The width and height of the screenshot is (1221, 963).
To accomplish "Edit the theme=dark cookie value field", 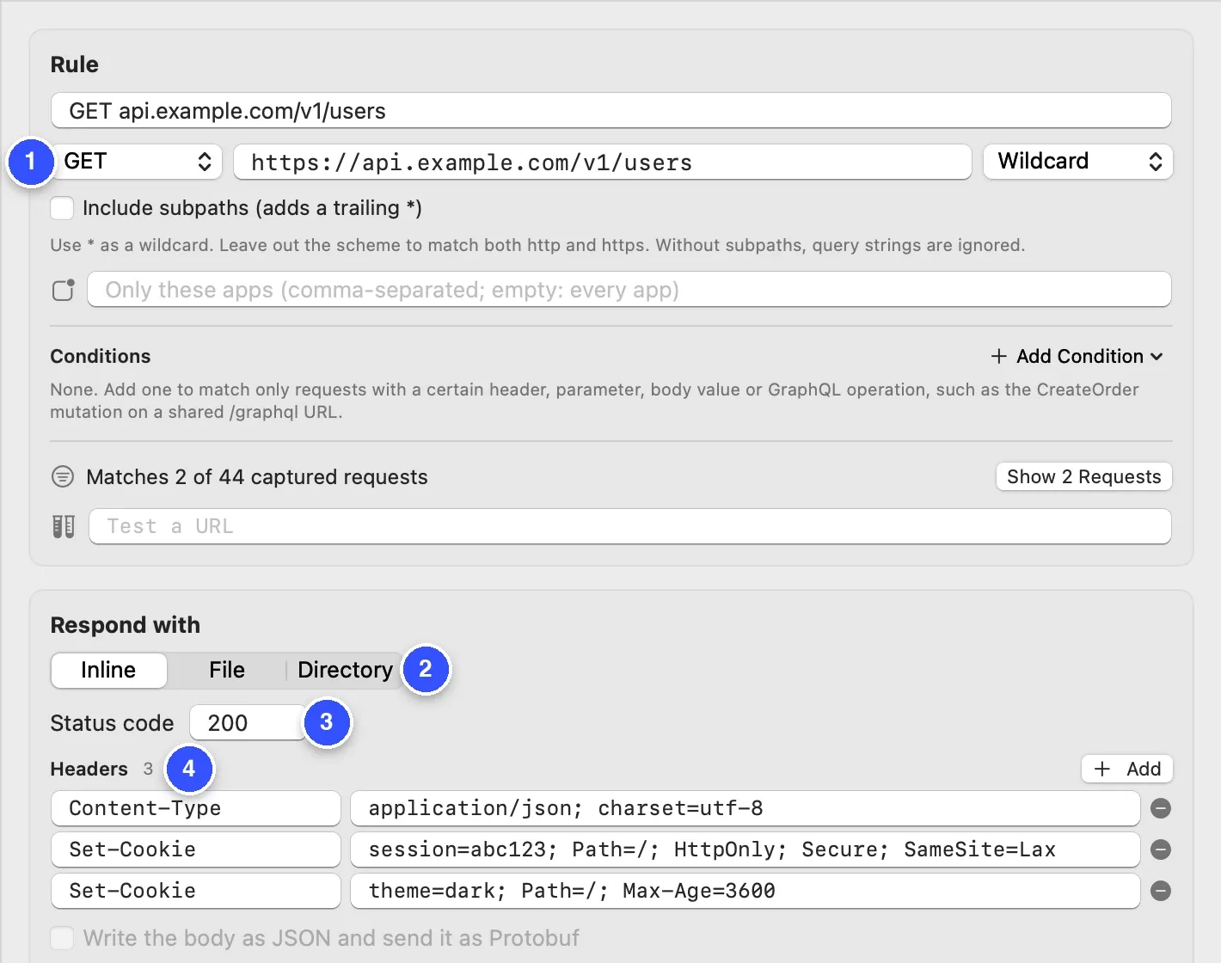I will (745, 891).
